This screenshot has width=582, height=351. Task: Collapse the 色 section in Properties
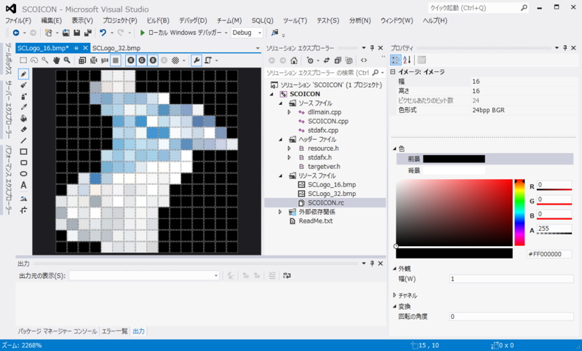(x=394, y=149)
